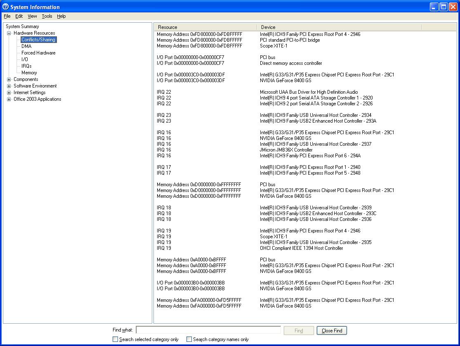This screenshot has height=346, width=460.
Task: Select the IRQs tree item
Action: [x=26, y=66]
